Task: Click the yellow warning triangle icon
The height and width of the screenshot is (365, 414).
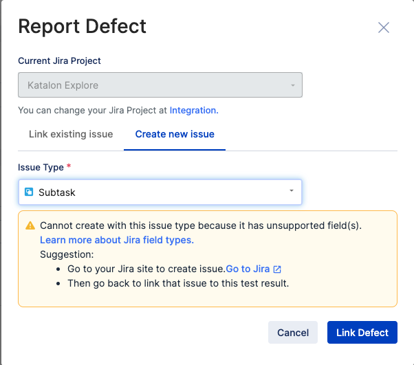Action: (x=30, y=225)
